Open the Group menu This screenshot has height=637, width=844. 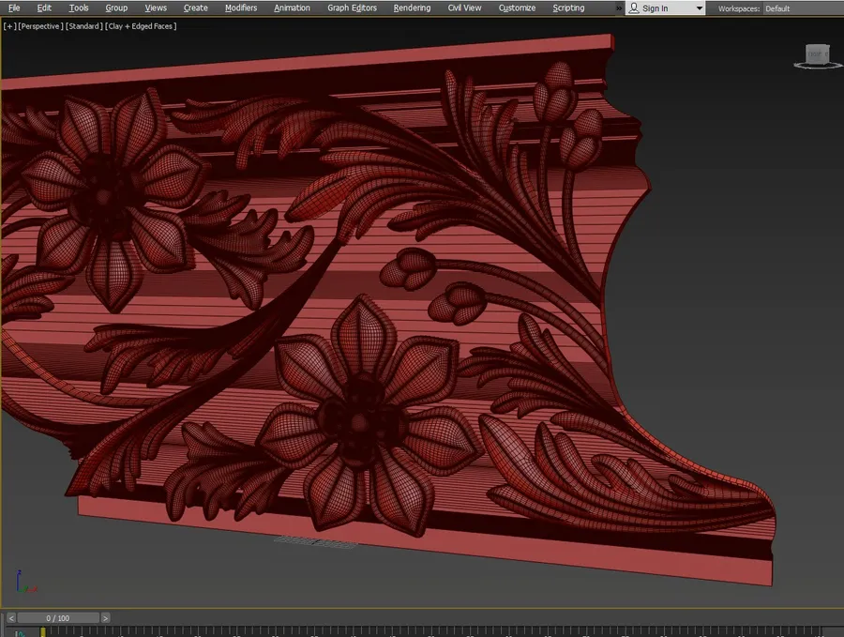tap(116, 8)
